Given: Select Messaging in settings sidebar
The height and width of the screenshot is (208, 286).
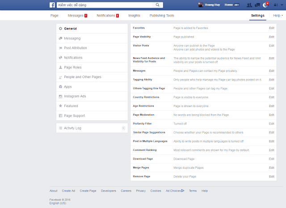Looking at the screenshot, I should coord(92,38).
